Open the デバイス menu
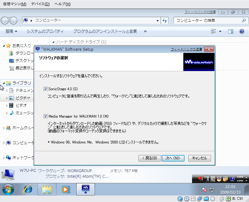 [x=40, y=4]
